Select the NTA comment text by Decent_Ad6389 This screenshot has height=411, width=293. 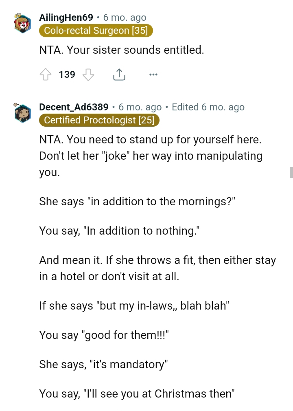tap(151, 156)
